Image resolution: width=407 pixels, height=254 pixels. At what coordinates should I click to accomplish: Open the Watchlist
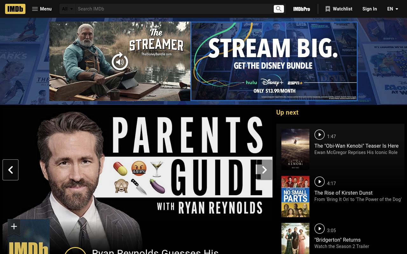pyautogui.click(x=339, y=9)
